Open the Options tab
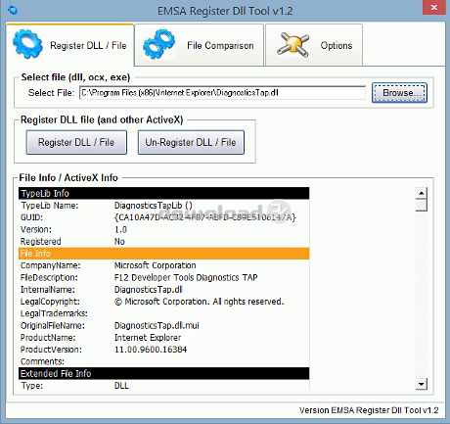Viewport: 450px width, 424px height. 314,45
